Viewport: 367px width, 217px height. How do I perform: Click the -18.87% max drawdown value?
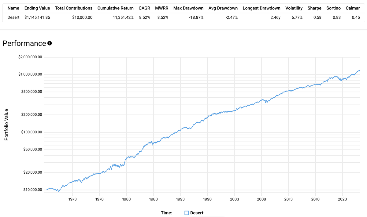[196, 17]
